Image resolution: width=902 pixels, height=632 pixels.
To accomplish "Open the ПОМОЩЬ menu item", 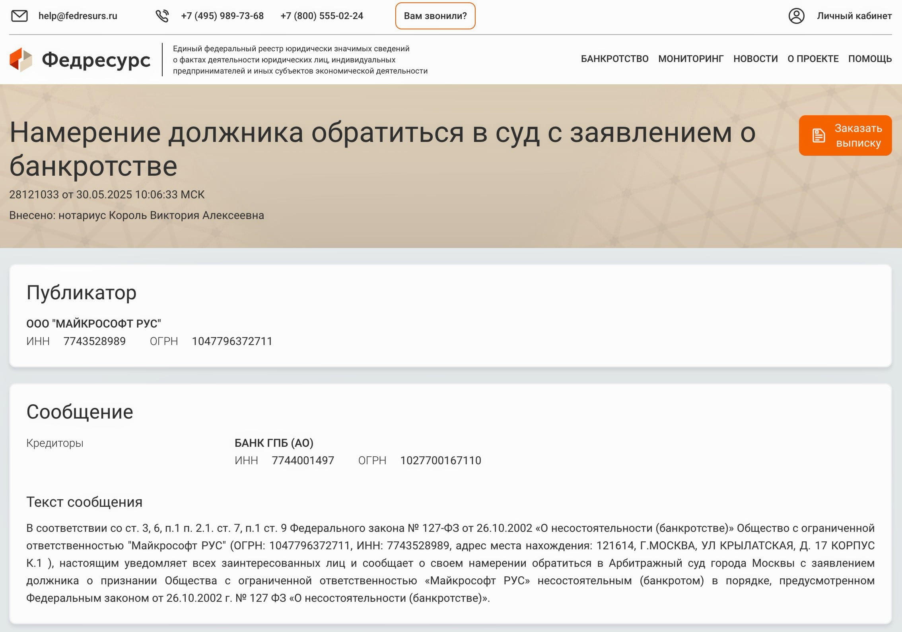I will click(870, 59).
